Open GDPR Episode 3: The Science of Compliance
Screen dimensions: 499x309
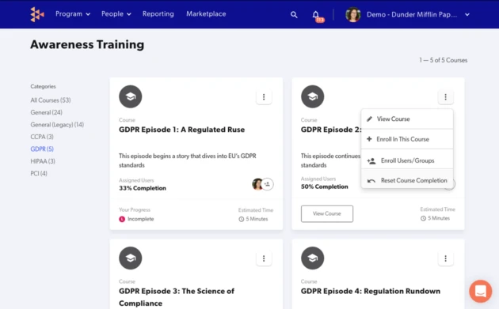tap(177, 297)
